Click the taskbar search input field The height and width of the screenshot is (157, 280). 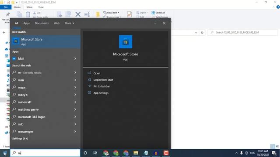click(45, 153)
